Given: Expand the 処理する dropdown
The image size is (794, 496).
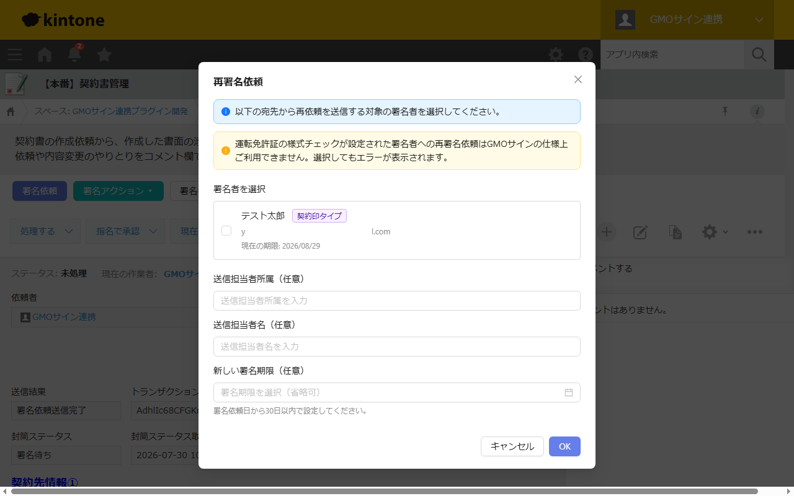Looking at the screenshot, I should point(46,231).
